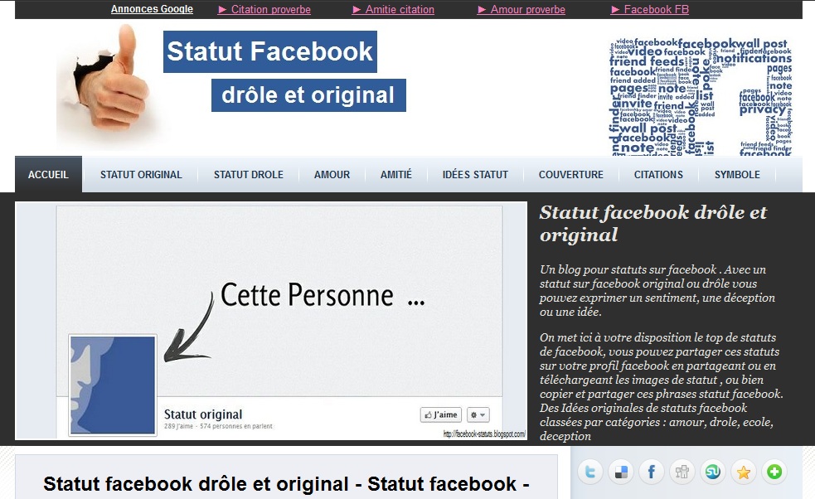Viewport: 815px width, 499px height.
Task: Open the STATUT ORIGINAL menu
Action: [x=141, y=175]
